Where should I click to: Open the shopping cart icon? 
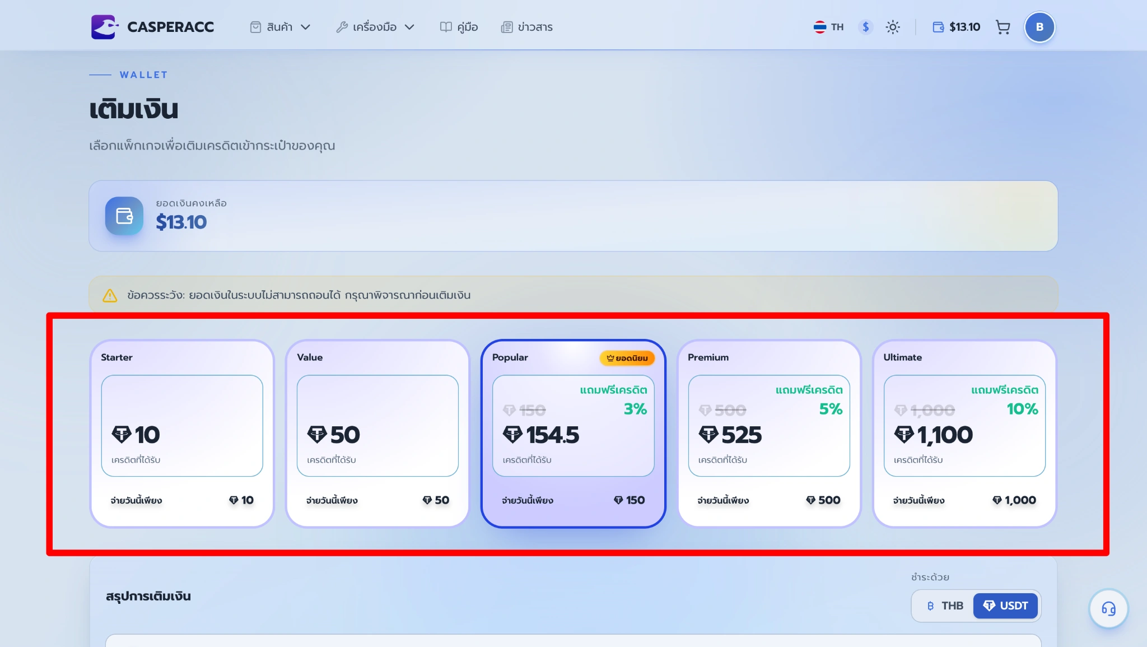[x=1003, y=27]
